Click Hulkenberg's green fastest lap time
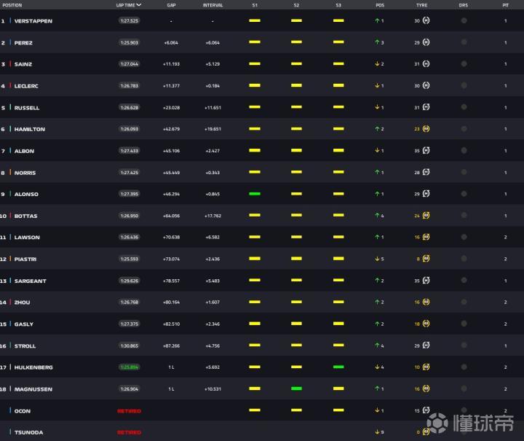The width and height of the screenshot is (524, 441). (x=129, y=367)
